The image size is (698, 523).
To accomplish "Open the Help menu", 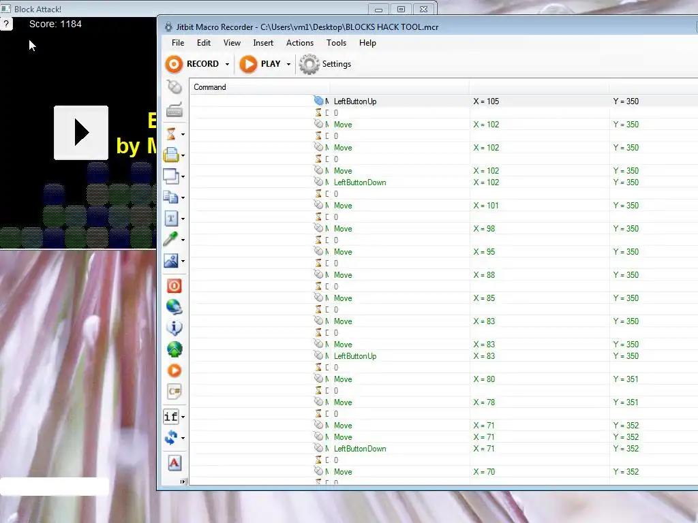I will [367, 43].
